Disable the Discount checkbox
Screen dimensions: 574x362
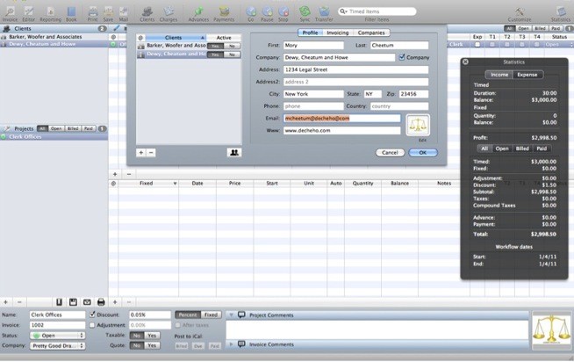coord(92,315)
